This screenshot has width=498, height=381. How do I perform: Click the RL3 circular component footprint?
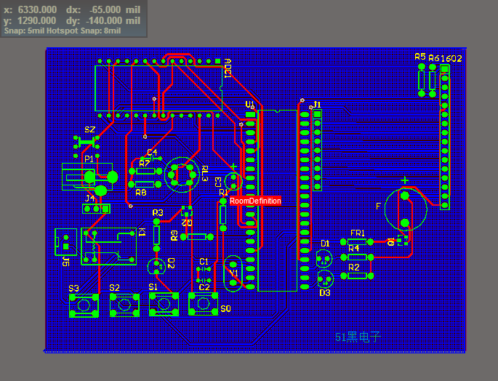click(182, 175)
